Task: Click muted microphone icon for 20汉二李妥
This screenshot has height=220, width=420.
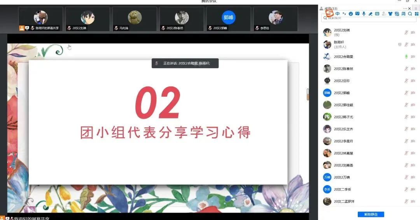Action: 406,189
